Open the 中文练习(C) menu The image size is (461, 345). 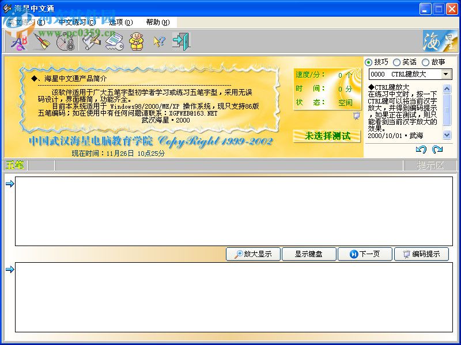click(x=77, y=22)
